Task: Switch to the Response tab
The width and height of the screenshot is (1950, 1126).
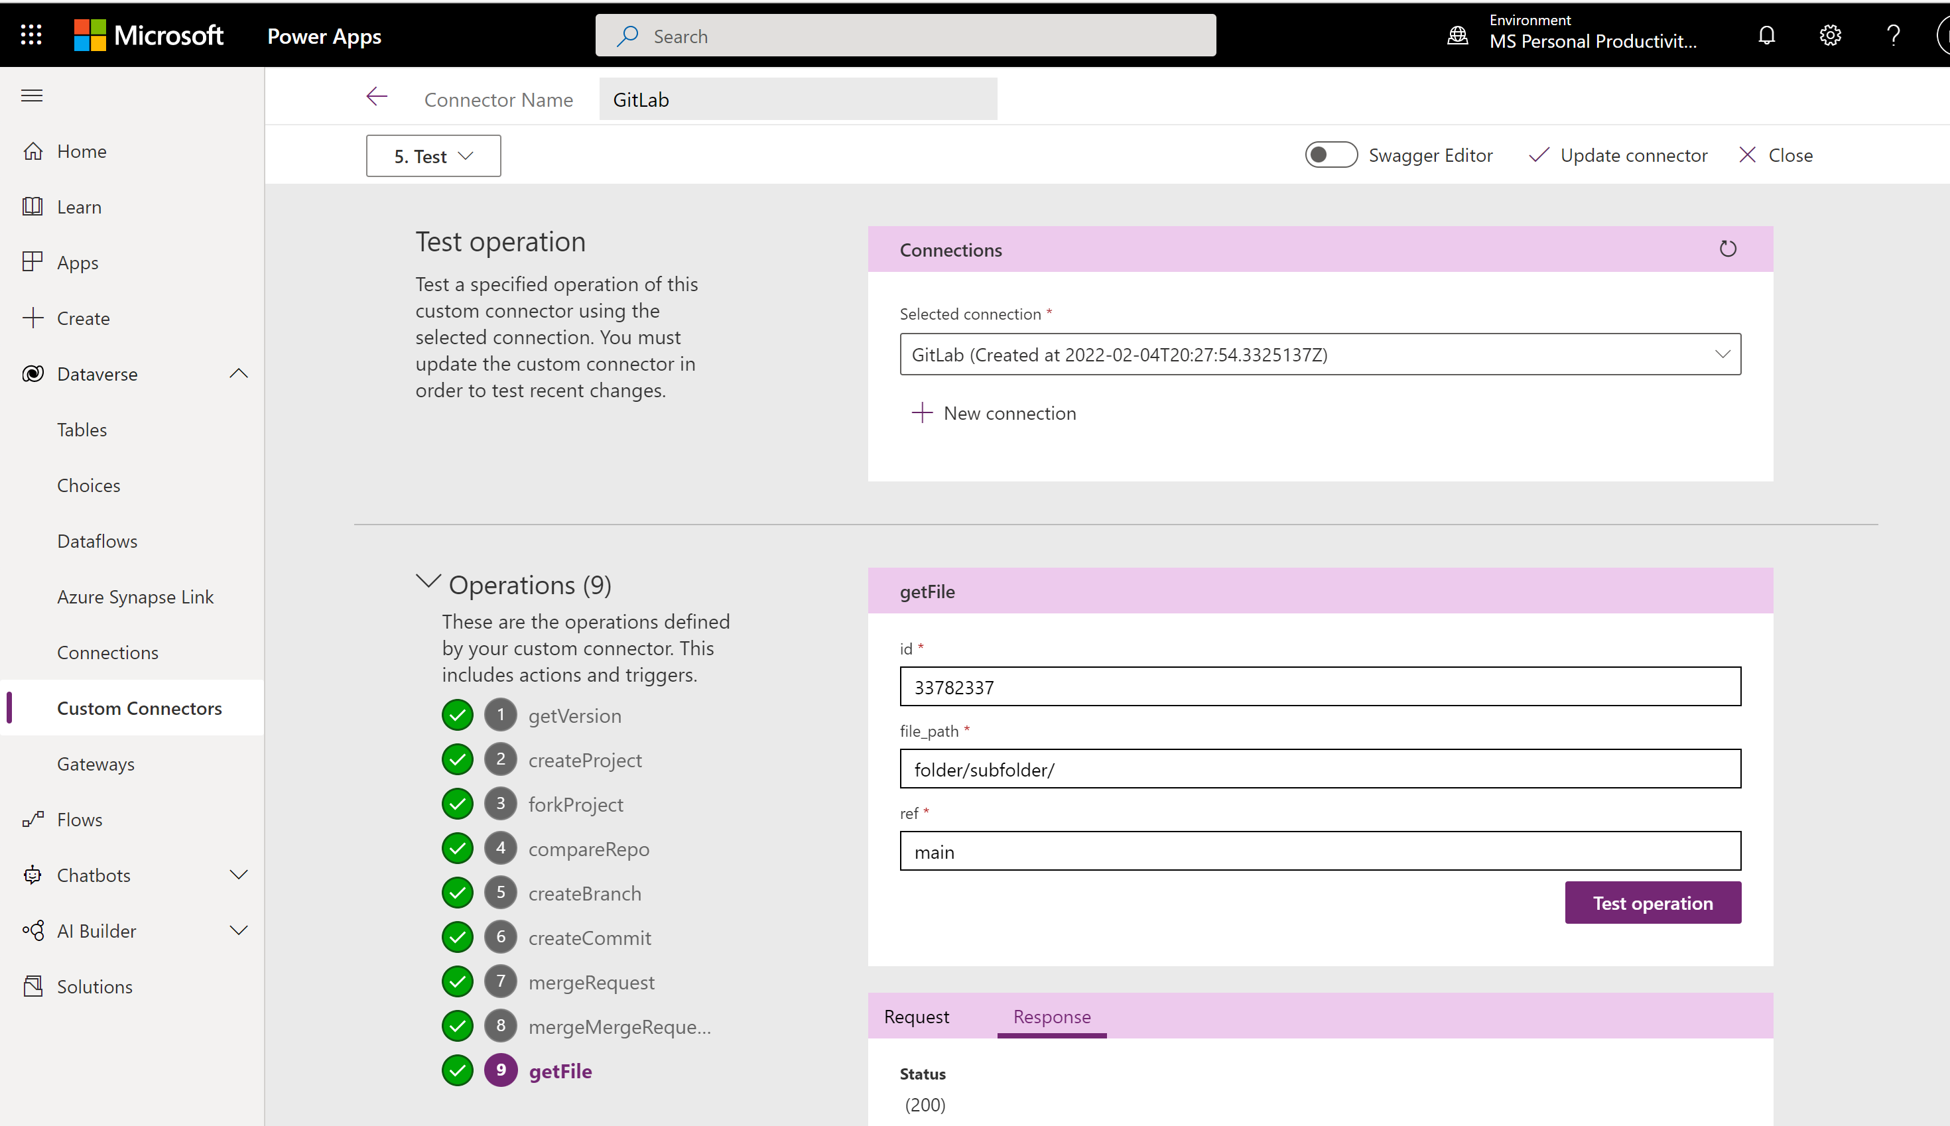Action: pos(1051,1017)
